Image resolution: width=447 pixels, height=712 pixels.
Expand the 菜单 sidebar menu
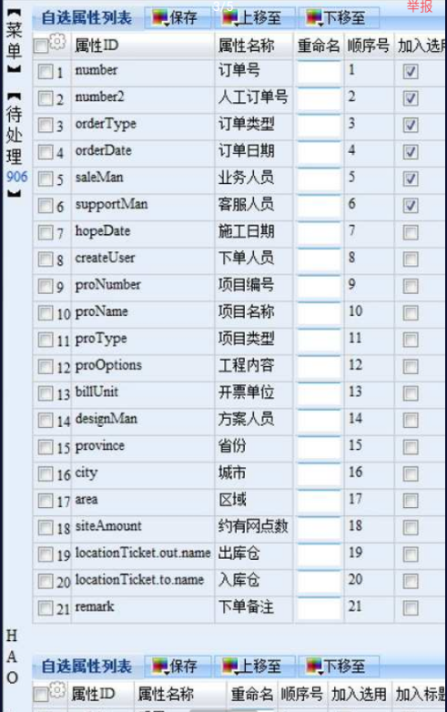14,41
